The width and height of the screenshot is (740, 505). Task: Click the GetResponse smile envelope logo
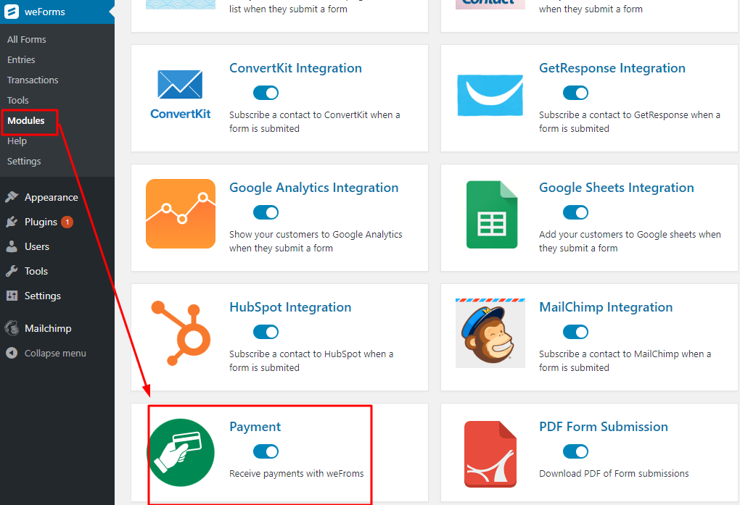[x=490, y=95]
